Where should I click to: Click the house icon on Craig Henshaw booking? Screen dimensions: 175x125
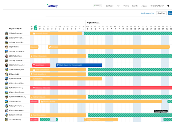(x=86, y=120)
